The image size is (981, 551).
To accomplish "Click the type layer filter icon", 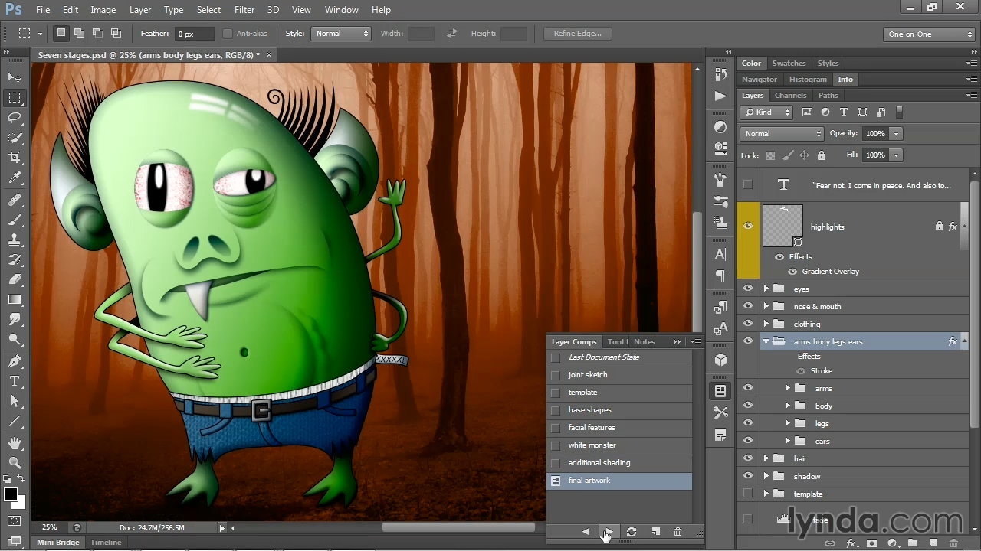I will 844,112.
